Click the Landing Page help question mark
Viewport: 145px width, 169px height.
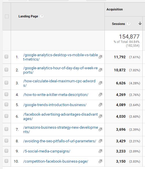point(42,16)
